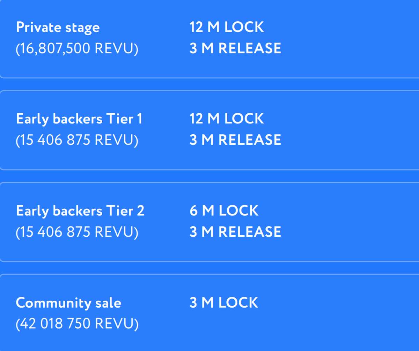Click 12 M LOCK under Private stage

(226, 27)
